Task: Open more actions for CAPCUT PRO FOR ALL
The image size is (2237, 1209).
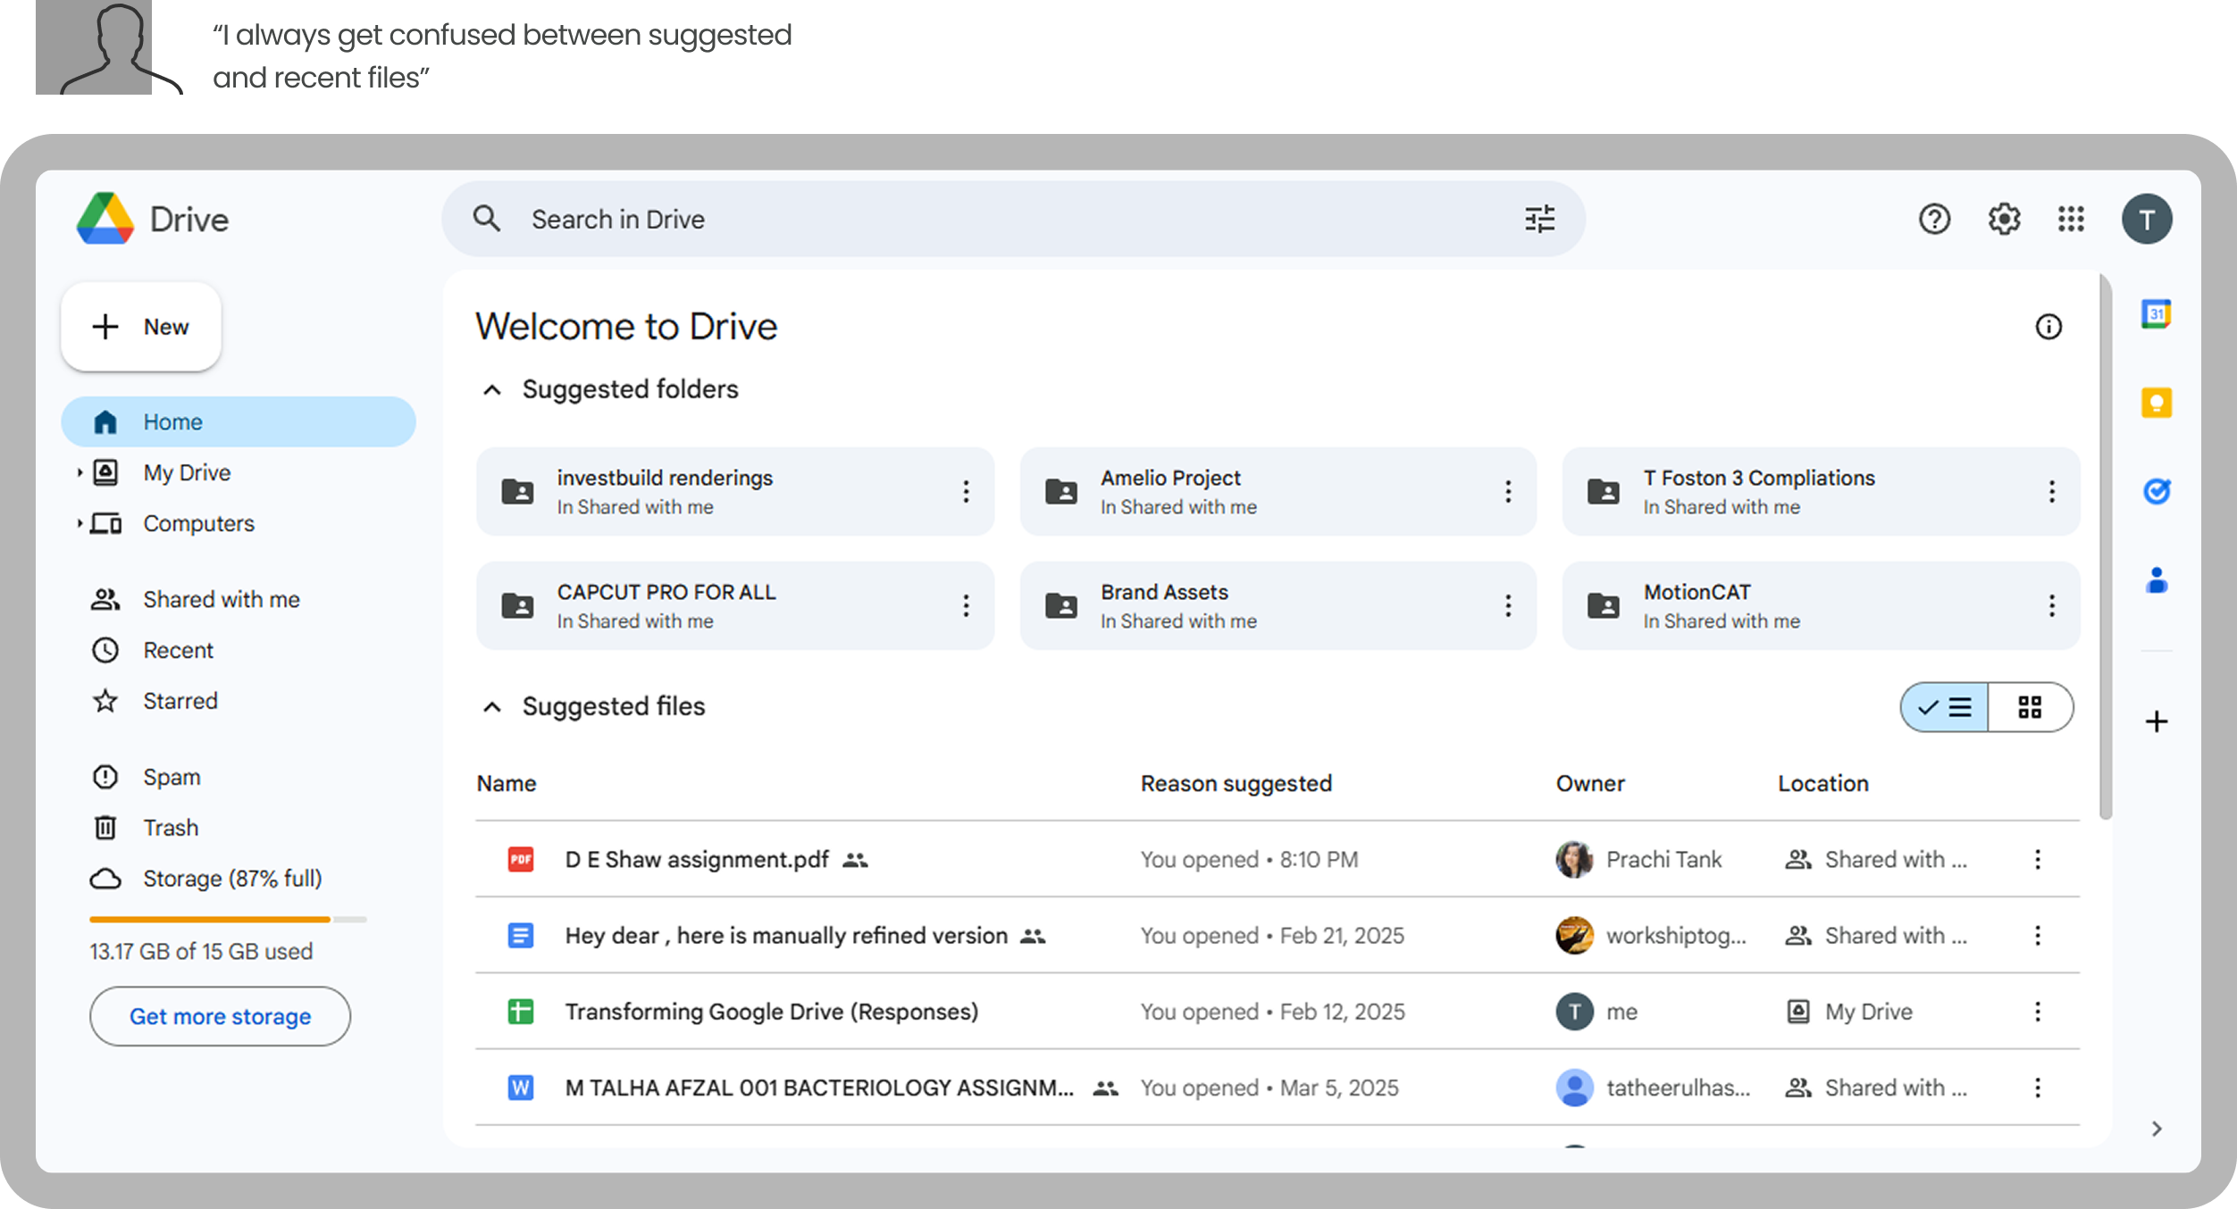Action: 966,605
